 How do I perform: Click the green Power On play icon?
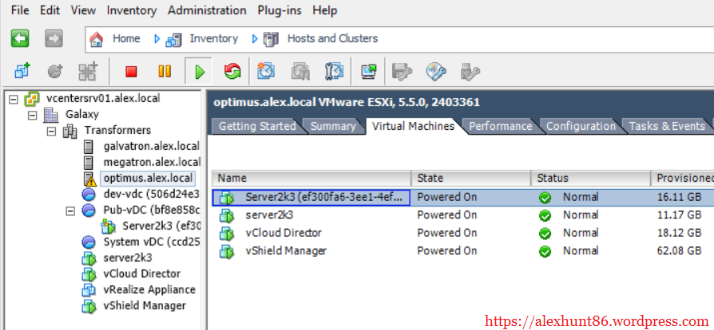199,72
